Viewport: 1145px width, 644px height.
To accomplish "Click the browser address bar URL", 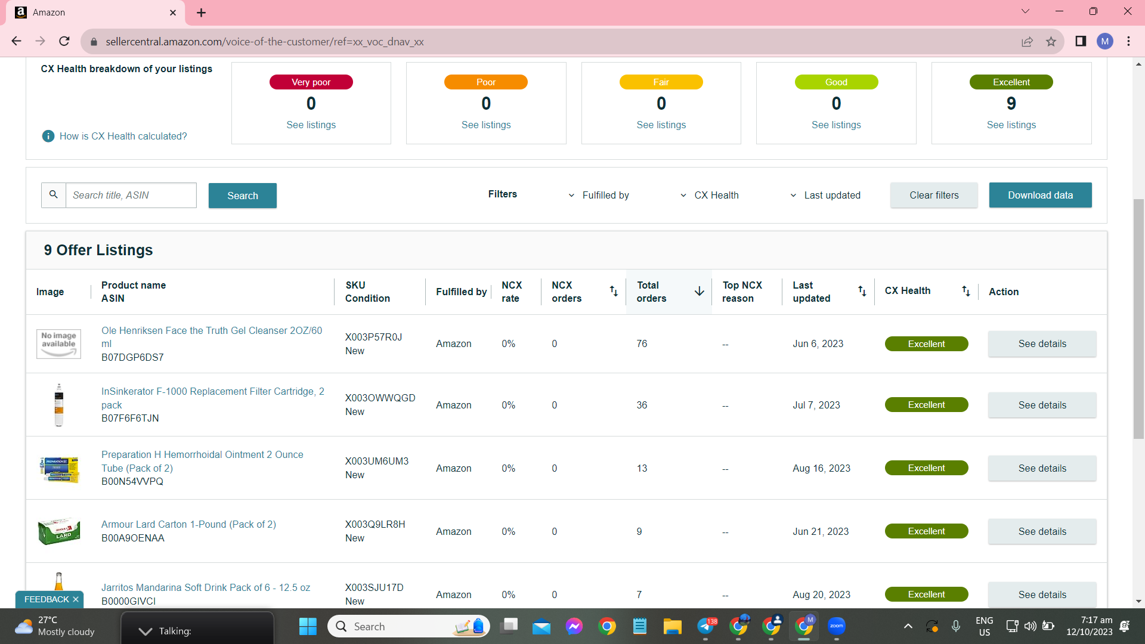I will pos(265,42).
